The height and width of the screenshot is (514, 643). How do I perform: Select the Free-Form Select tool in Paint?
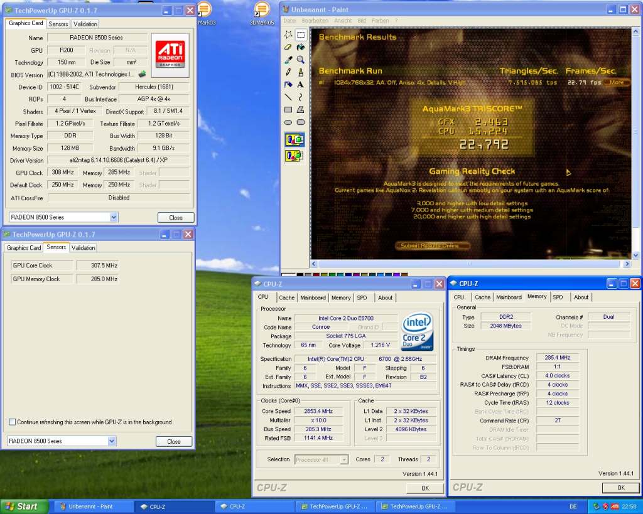click(x=288, y=35)
